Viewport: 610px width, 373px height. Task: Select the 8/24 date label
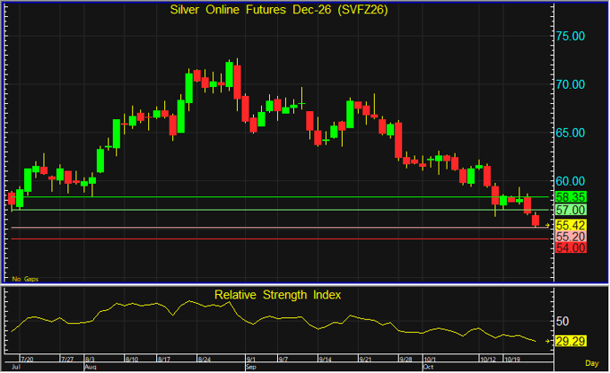(x=204, y=359)
